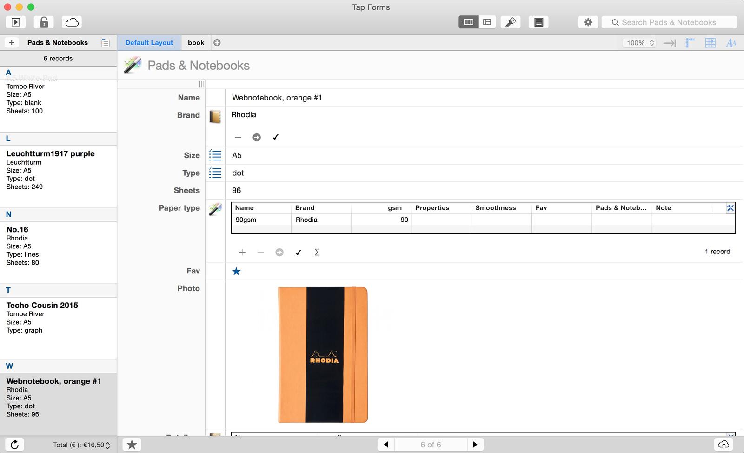Click the Paper type wand icon
This screenshot has width=744, height=453.
215,209
